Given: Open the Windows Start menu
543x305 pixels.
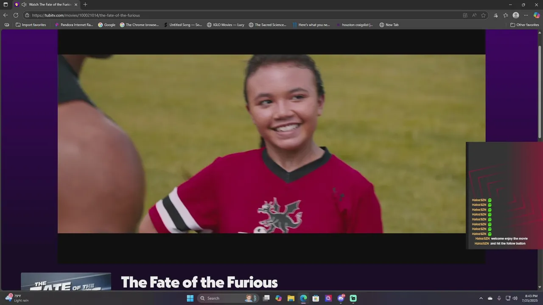Looking at the screenshot, I should click(x=190, y=298).
